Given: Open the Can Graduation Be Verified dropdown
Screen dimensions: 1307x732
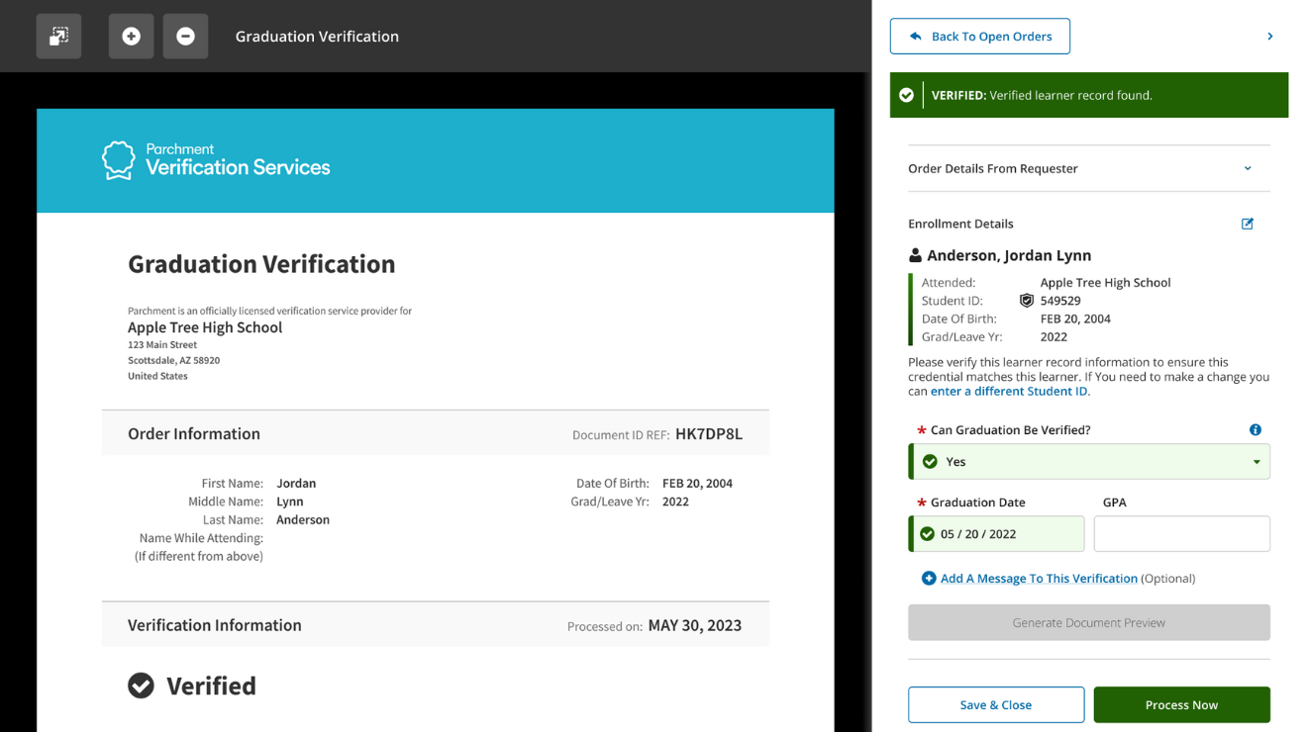Looking at the screenshot, I should click(x=1089, y=462).
